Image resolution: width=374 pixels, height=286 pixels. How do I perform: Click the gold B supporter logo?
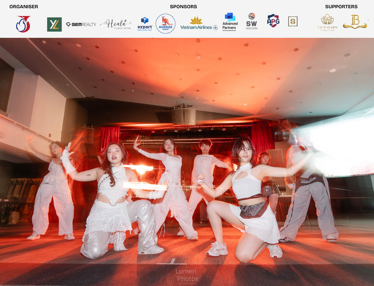355,22
